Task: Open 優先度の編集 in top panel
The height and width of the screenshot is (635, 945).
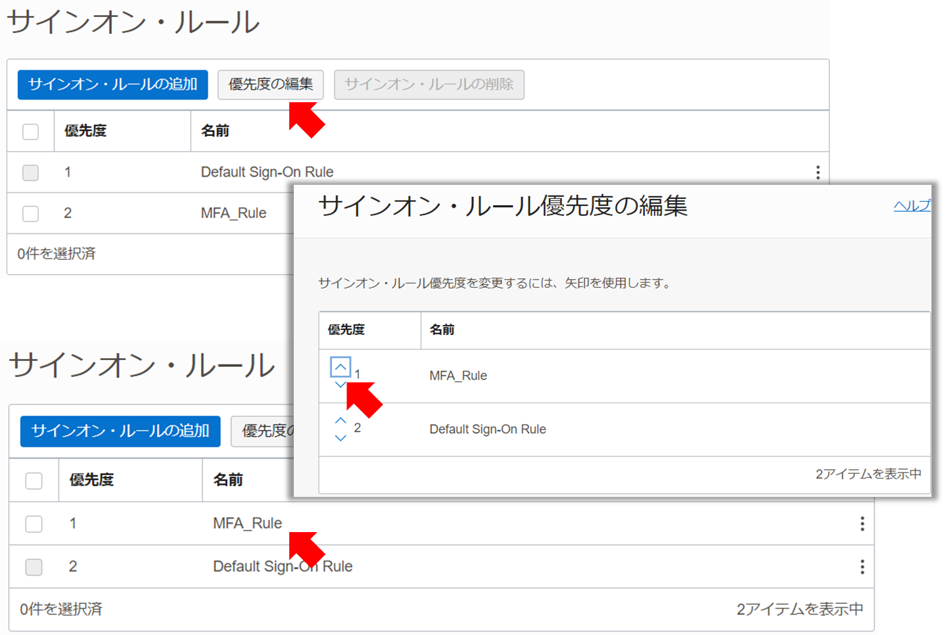Action: click(x=271, y=85)
